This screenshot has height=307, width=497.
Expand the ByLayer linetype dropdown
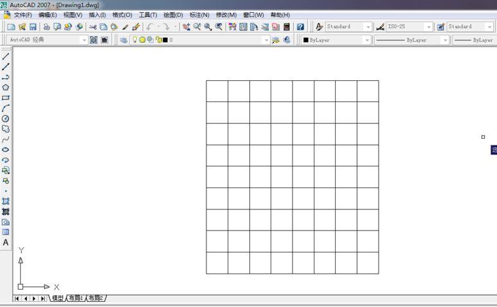click(x=444, y=40)
